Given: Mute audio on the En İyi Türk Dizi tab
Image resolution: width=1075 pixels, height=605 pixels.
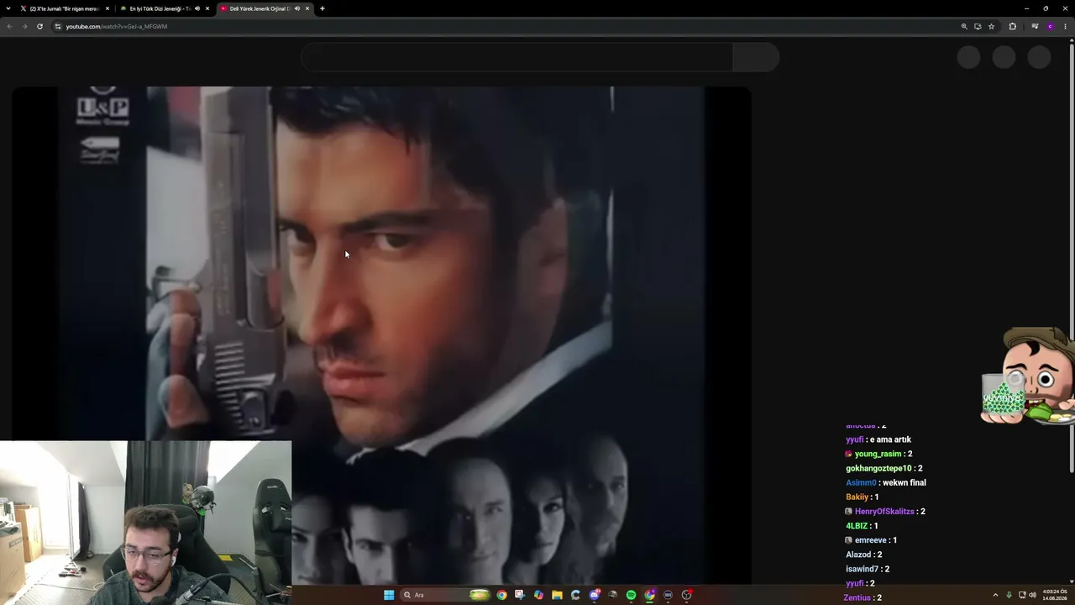Looking at the screenshot, I should 197,8.
